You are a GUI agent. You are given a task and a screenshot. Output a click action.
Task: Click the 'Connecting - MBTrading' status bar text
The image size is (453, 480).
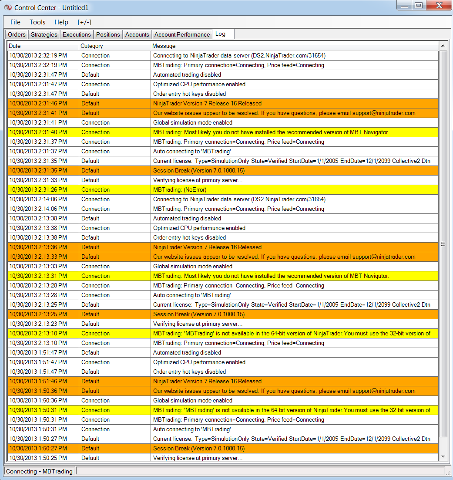tap(40, 471)
